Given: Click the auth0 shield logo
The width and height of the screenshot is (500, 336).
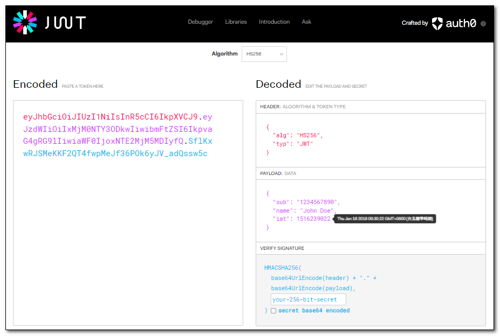Looking at the screenshot, I should click(437, 23).
